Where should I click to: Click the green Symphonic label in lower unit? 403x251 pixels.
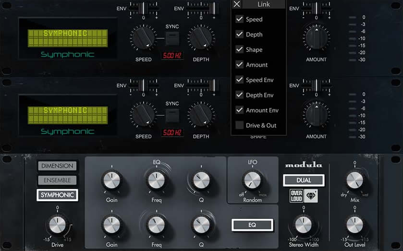(x=68, y=131)
